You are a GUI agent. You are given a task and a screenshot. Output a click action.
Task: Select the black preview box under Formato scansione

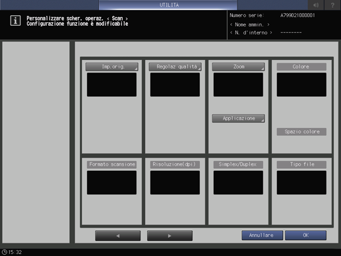click(x=111, y=183)
